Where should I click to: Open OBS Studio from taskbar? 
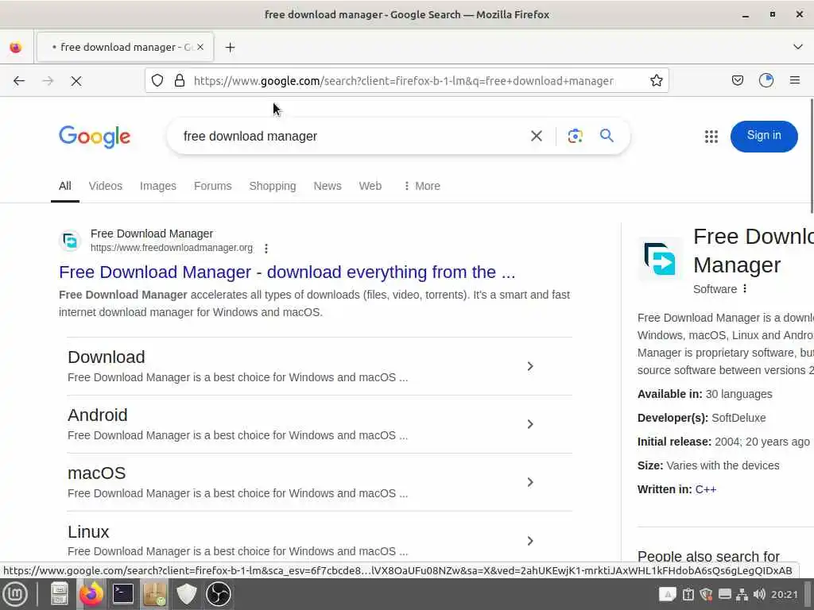coord(218,594)
